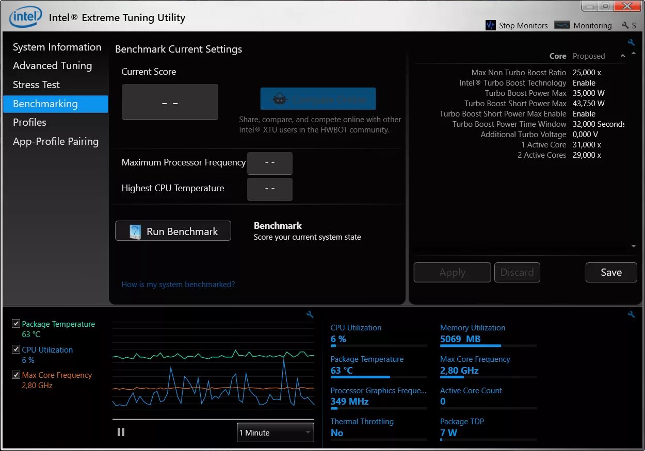Image resolution: width=645 pixels, height=451 pixels.
Task: Open 'How is my system benchmarked?' link
Action: (x=178, y=284)
